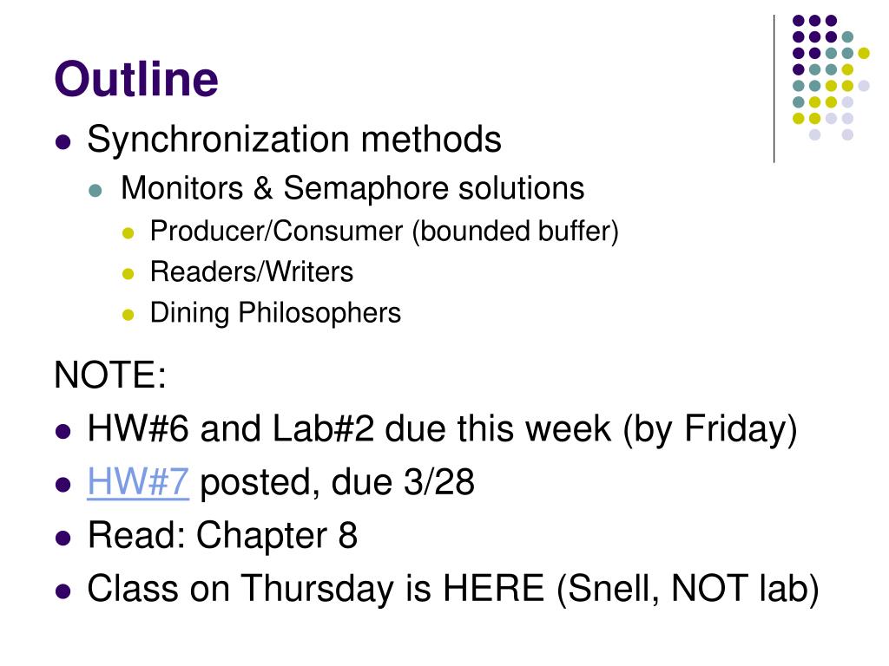Click the Monitors & Semaphore solutions line
Screen dimensions: 889x666
point(352,188)
